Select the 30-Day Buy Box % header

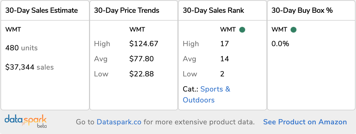coord(302,10)
